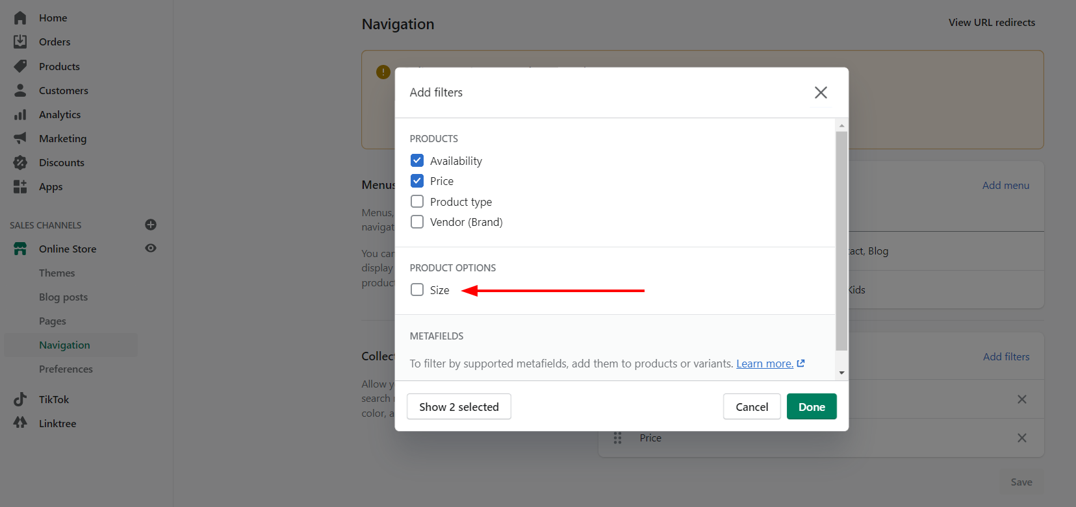Click the Save button
The width and height of the screenshot is (1076, 507).
coord(1021,482)
